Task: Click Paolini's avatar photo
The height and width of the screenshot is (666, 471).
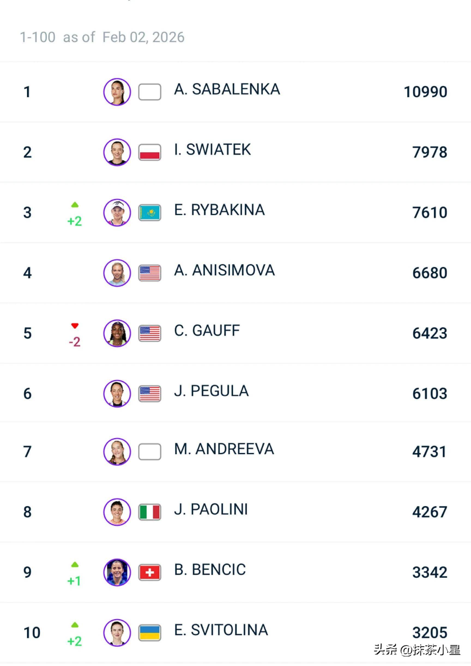Action: (117, 512)
